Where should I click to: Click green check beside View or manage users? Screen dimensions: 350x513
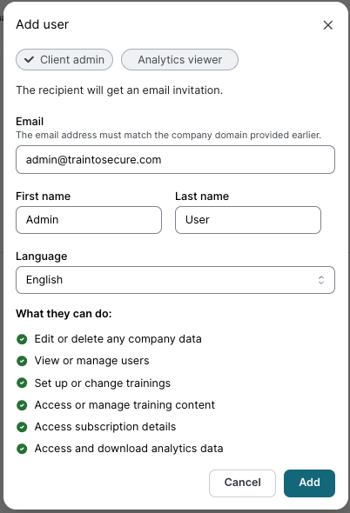click(22, 361)
